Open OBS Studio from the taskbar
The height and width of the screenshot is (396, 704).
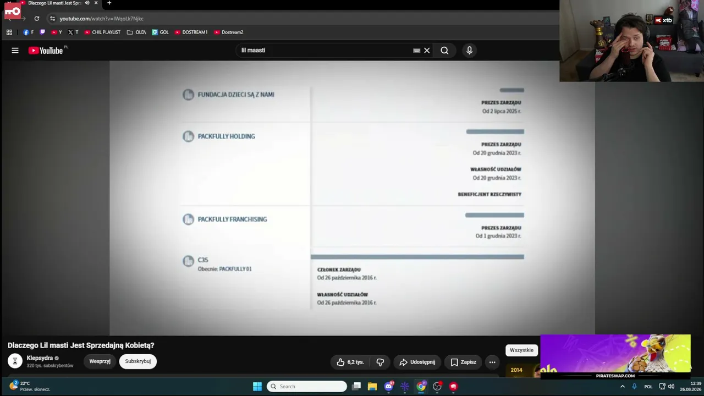coord(437,387)
